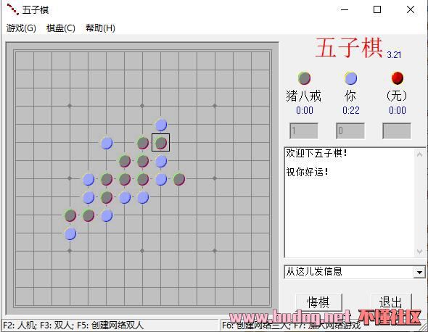Click the rightmost gray stone on the board
The height and width of the screenshot is (332, 428).
(x=179, y=179)
